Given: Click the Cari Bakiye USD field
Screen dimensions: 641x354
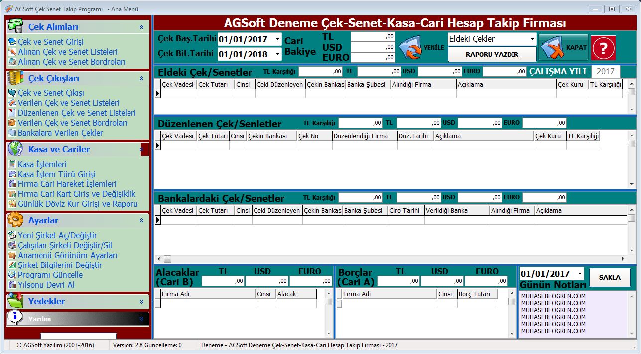Looking at the screenshot, I should click(373, 47).
